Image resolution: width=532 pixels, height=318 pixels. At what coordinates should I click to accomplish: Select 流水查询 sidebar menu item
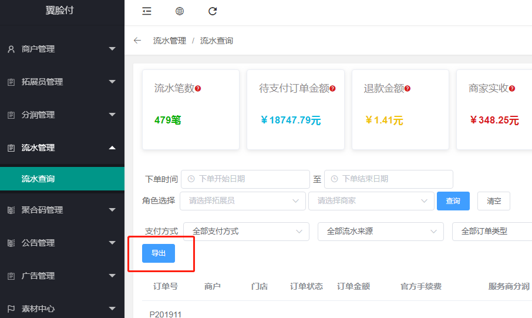click(x=62, y=179)
